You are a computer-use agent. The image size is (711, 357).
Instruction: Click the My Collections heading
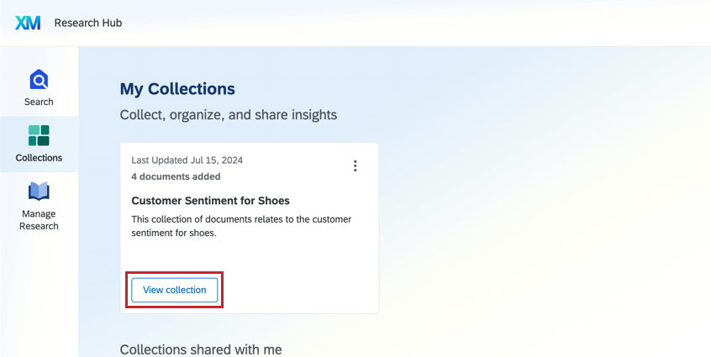pos(177,88)
